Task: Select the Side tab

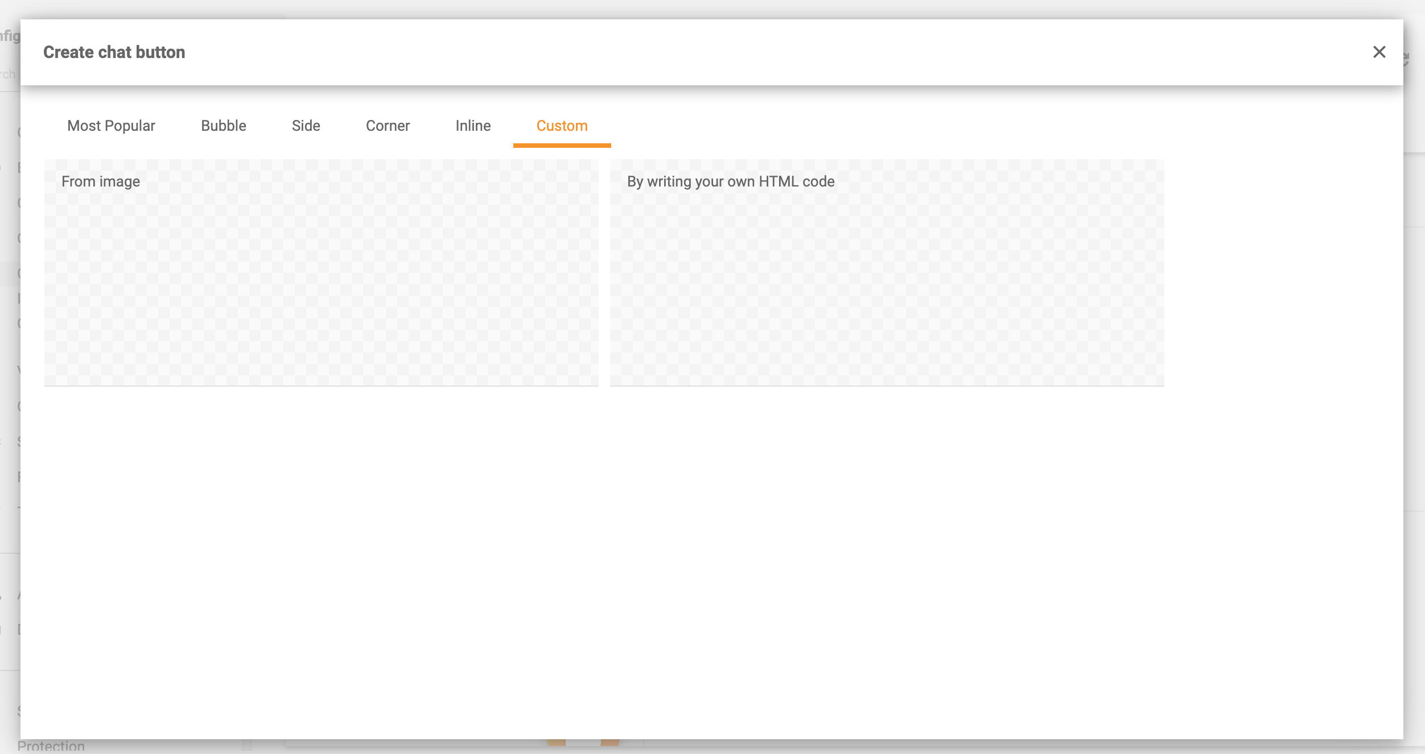Action: click(306, 126)
